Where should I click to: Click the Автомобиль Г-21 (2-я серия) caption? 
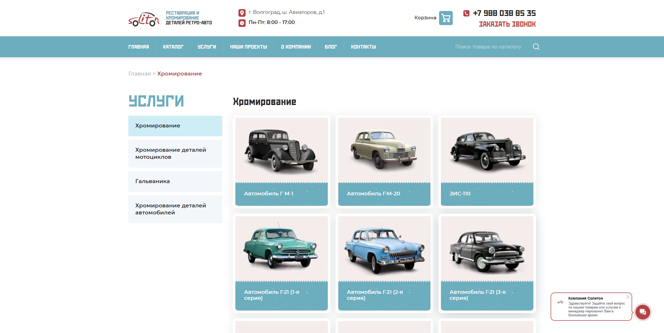click(x=375, y=295)
